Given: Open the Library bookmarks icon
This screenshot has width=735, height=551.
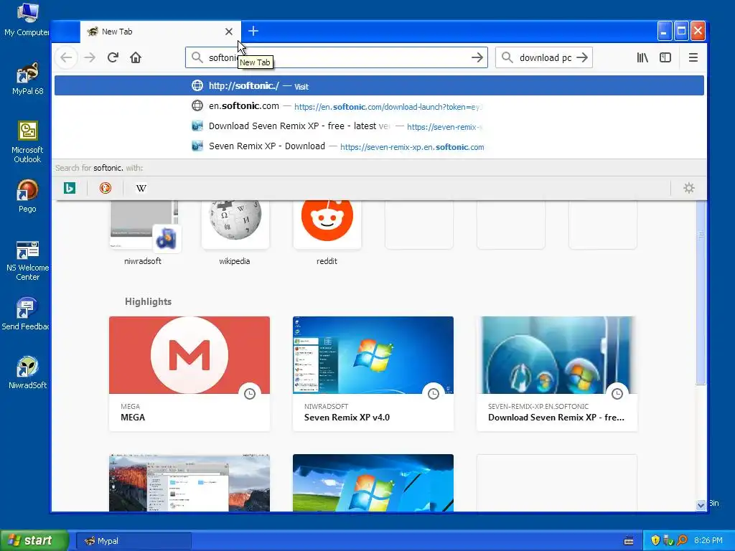Looking at the screenshot, I should (642, 57).
